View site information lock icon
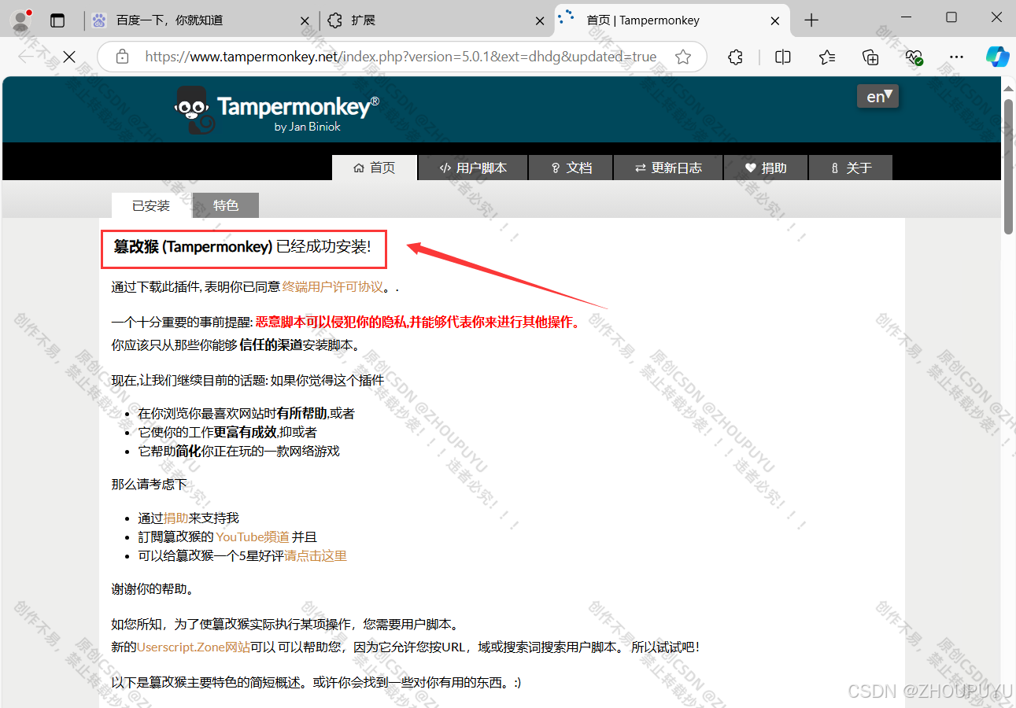The image size is (1016, 708). (x=122, y=57)
